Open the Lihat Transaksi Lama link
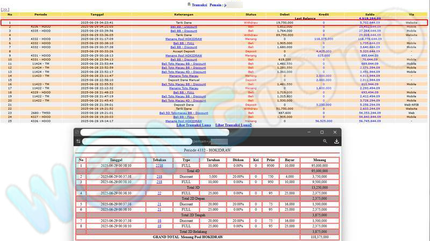 tap(192, 125)
